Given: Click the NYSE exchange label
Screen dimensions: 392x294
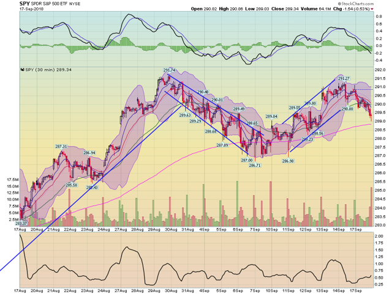Looking at the screenshot, I should tap(75, 4).
